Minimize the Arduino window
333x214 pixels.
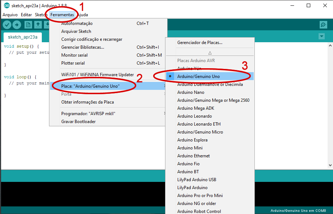pos(292,5)
